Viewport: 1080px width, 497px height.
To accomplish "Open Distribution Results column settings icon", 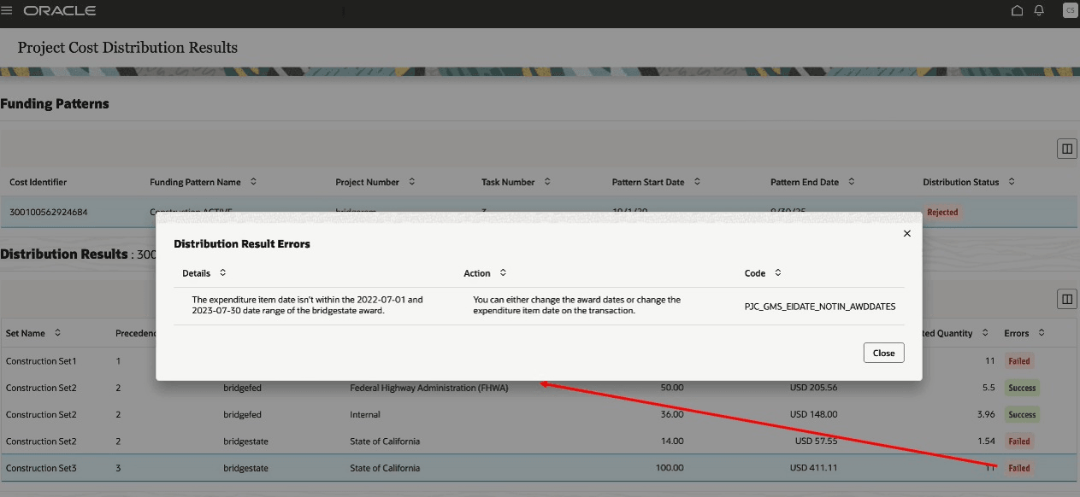I will point(1066,299).
